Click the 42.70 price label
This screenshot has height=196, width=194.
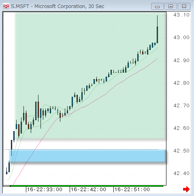(181, 106)
